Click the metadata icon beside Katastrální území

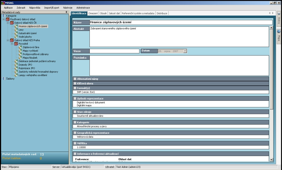click(x=16, y=33)
